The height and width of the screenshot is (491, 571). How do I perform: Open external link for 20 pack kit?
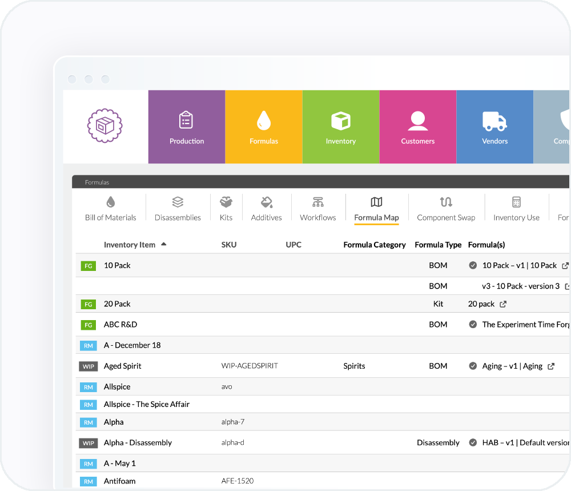coord(503,304)
